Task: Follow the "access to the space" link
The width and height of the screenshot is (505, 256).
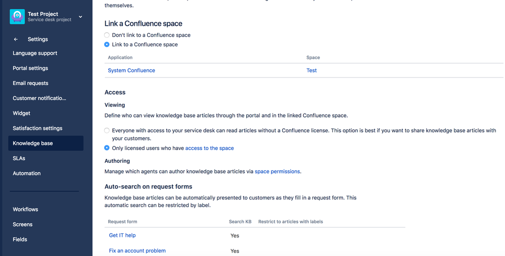Action: point(209,148)
